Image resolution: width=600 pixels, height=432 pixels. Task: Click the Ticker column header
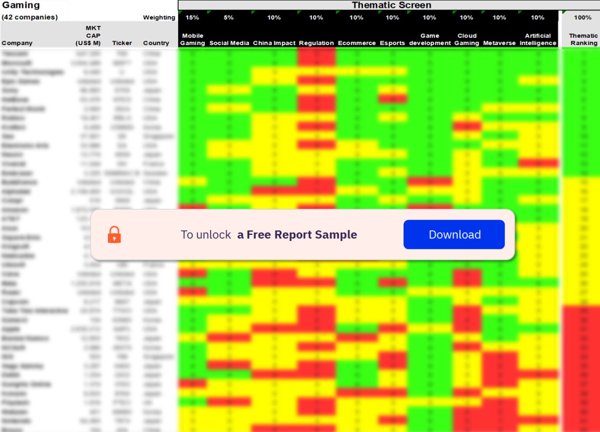point(122,43)
